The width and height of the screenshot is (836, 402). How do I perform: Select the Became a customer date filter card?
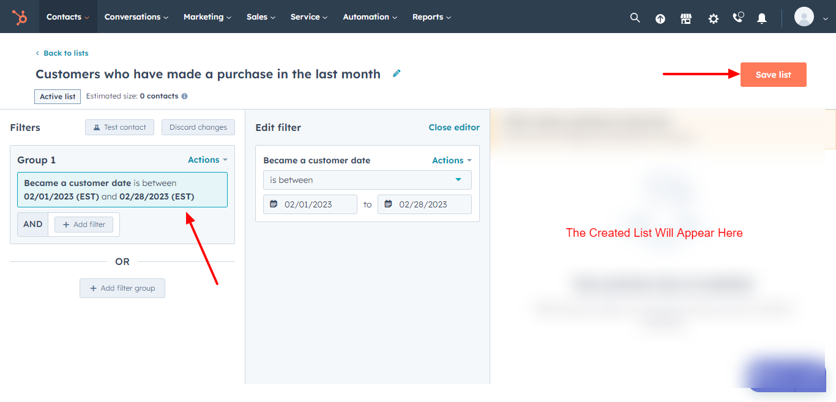[x=122, y=190]
